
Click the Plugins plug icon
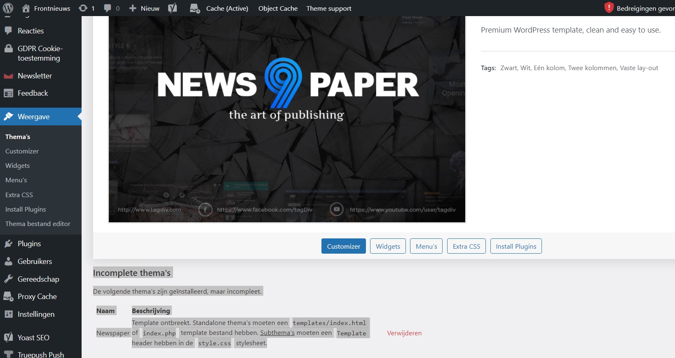point(8,244)
